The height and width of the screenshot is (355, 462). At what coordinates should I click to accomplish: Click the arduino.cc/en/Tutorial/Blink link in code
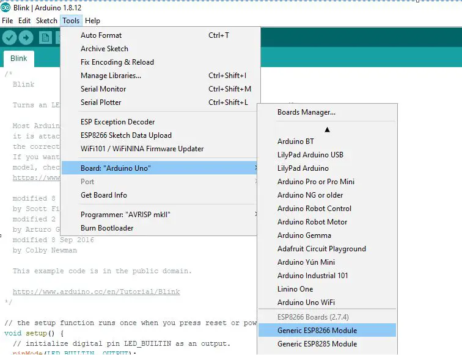[96, 292]
